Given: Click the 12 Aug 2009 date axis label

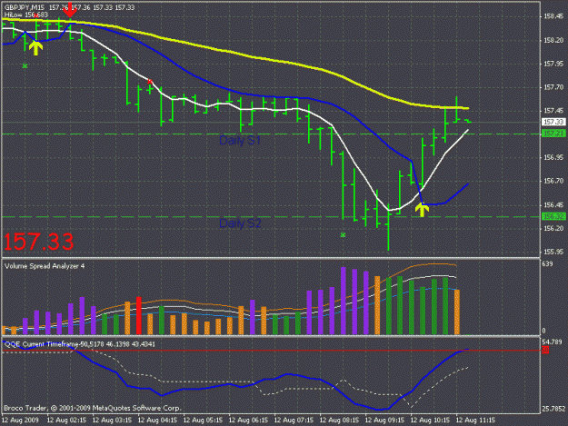Looking at the screenshot, I should (x=20, y=421).
